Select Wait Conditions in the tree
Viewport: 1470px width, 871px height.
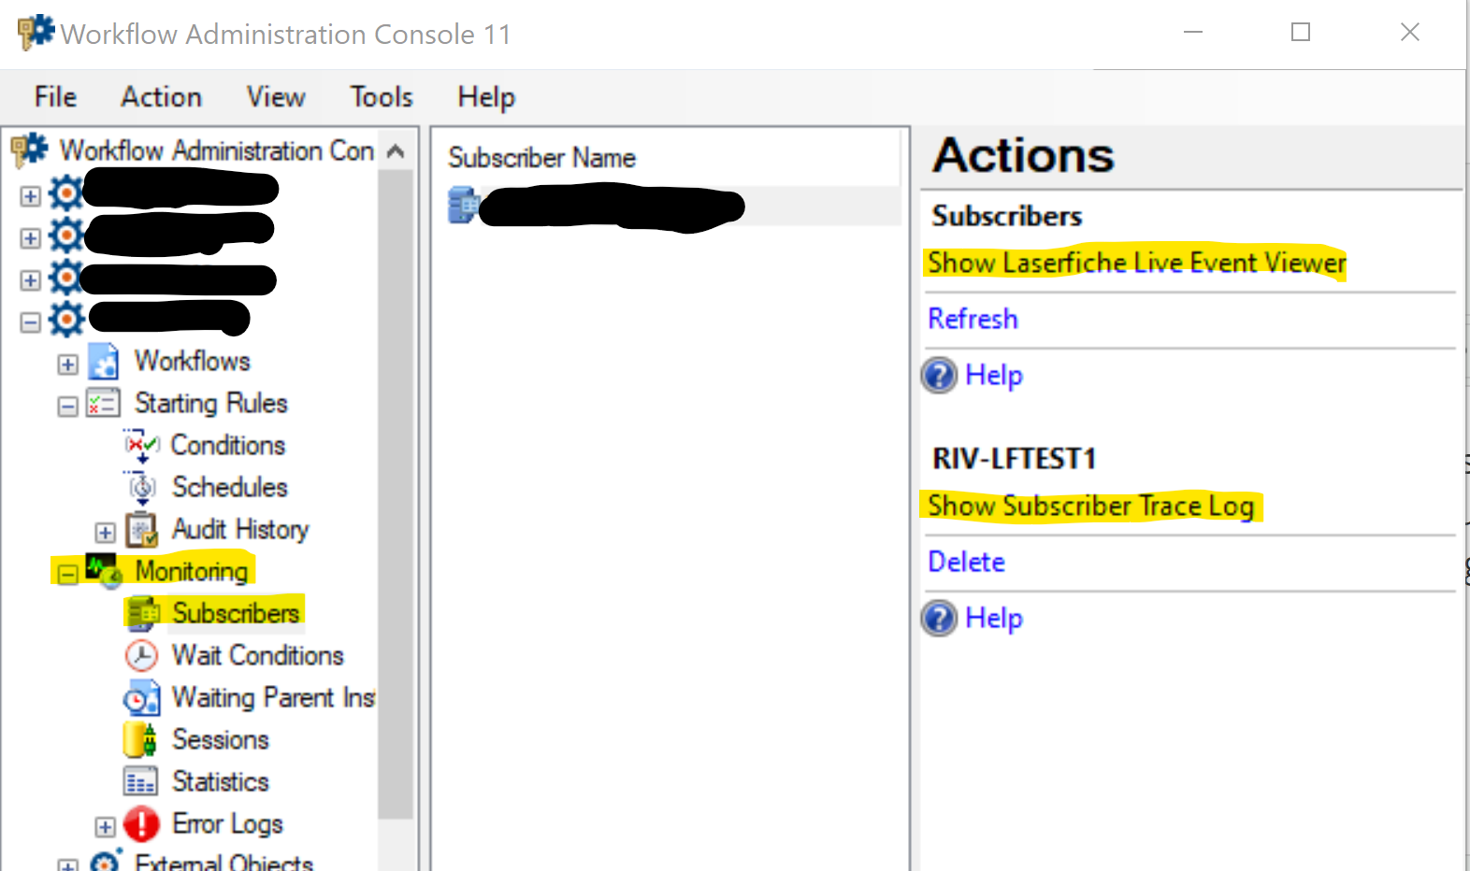(x=258, y=655)
